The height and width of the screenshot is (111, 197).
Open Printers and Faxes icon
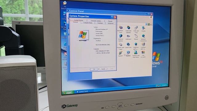(120, 46)
